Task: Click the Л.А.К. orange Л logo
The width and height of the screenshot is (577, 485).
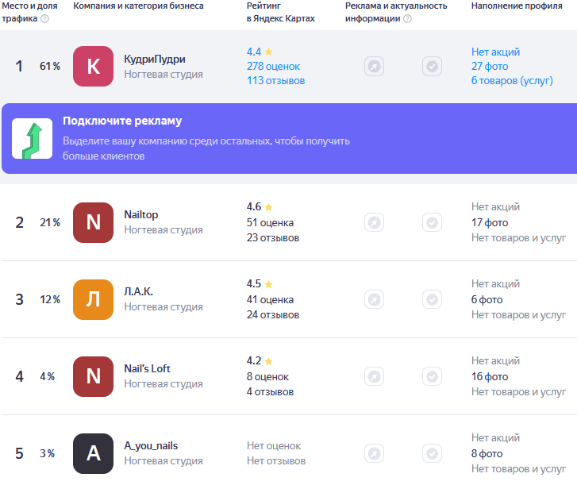Action: click(93, 299)
